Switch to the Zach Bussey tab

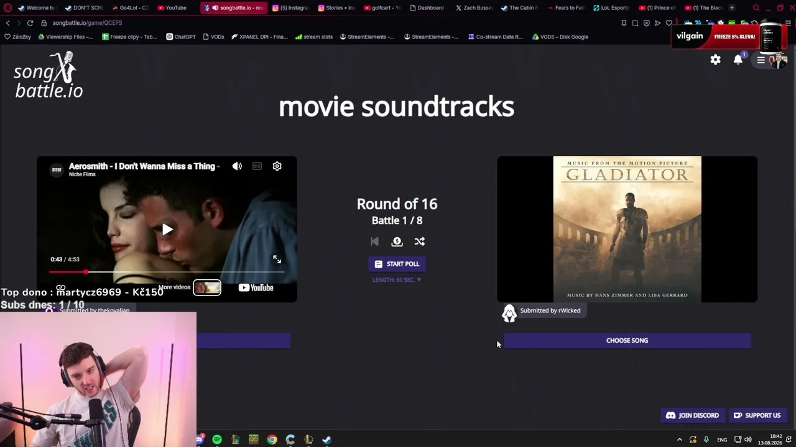click(474, 7)
